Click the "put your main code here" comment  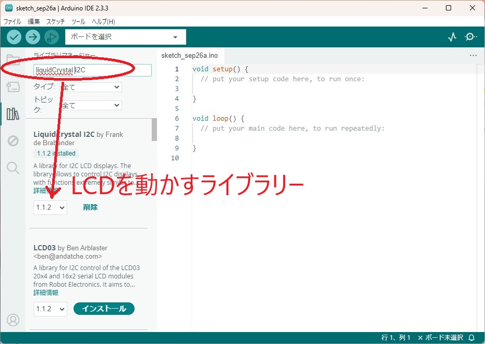[293, 129]
